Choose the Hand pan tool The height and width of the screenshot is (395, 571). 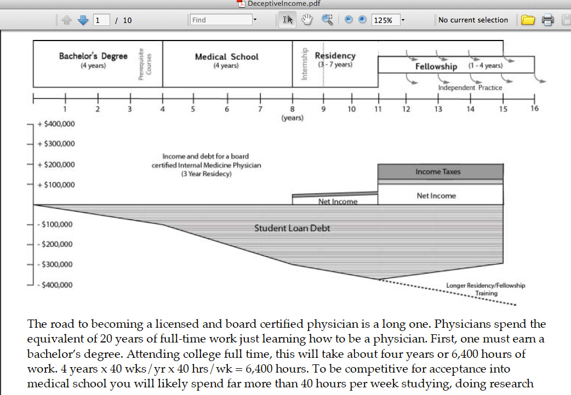pos(307,20)
